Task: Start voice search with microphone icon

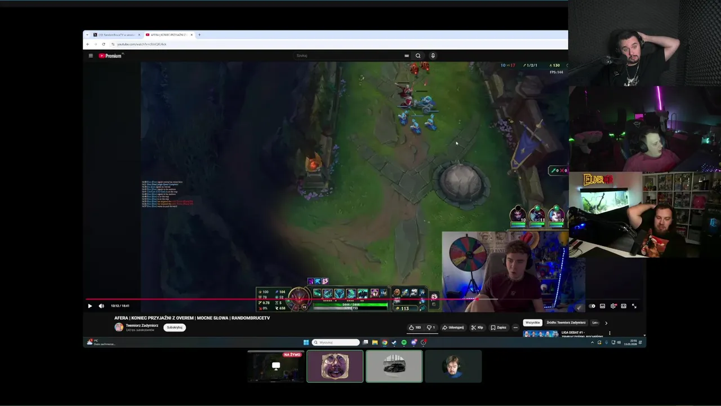Action: (433, 56)
